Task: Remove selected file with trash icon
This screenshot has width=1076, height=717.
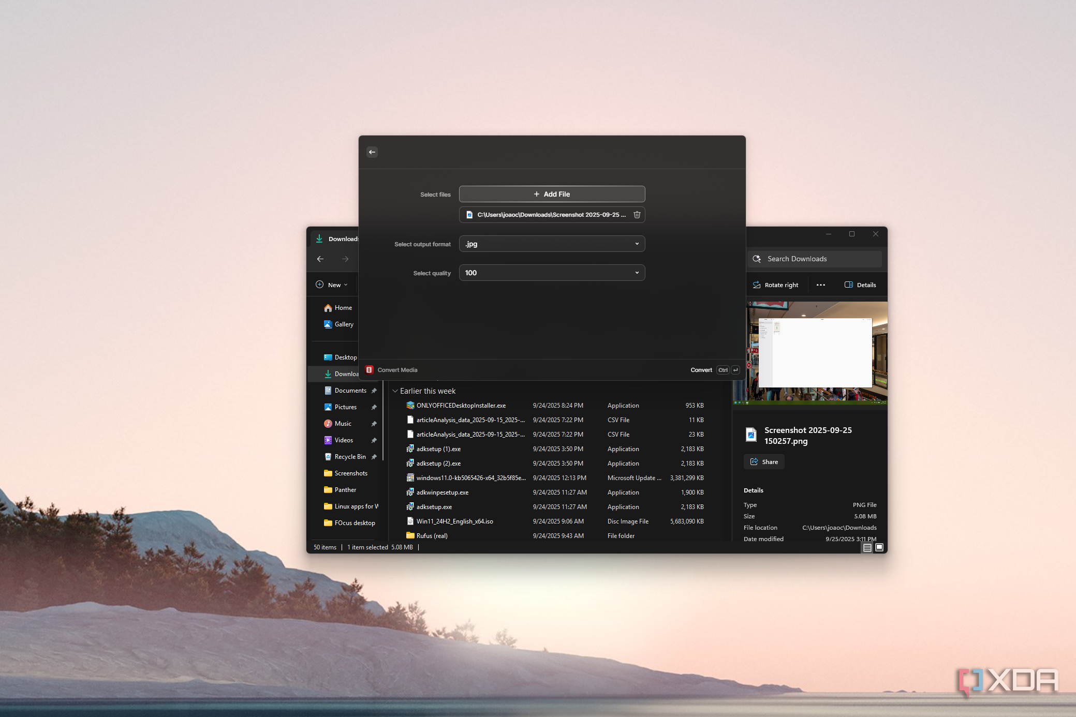Action: point(637,215)
